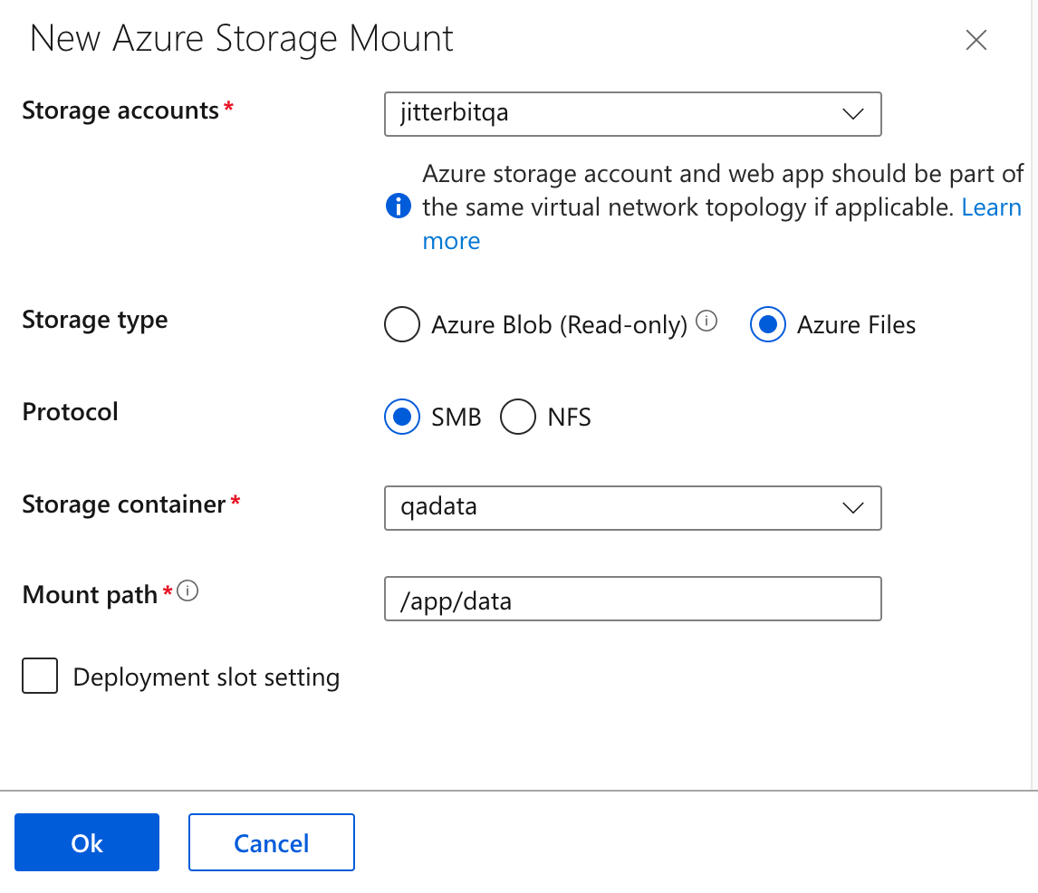Viewport: 1038px width, 893px height.
Task: Select the SMB protocol radio button
Action: click(402, 418)
